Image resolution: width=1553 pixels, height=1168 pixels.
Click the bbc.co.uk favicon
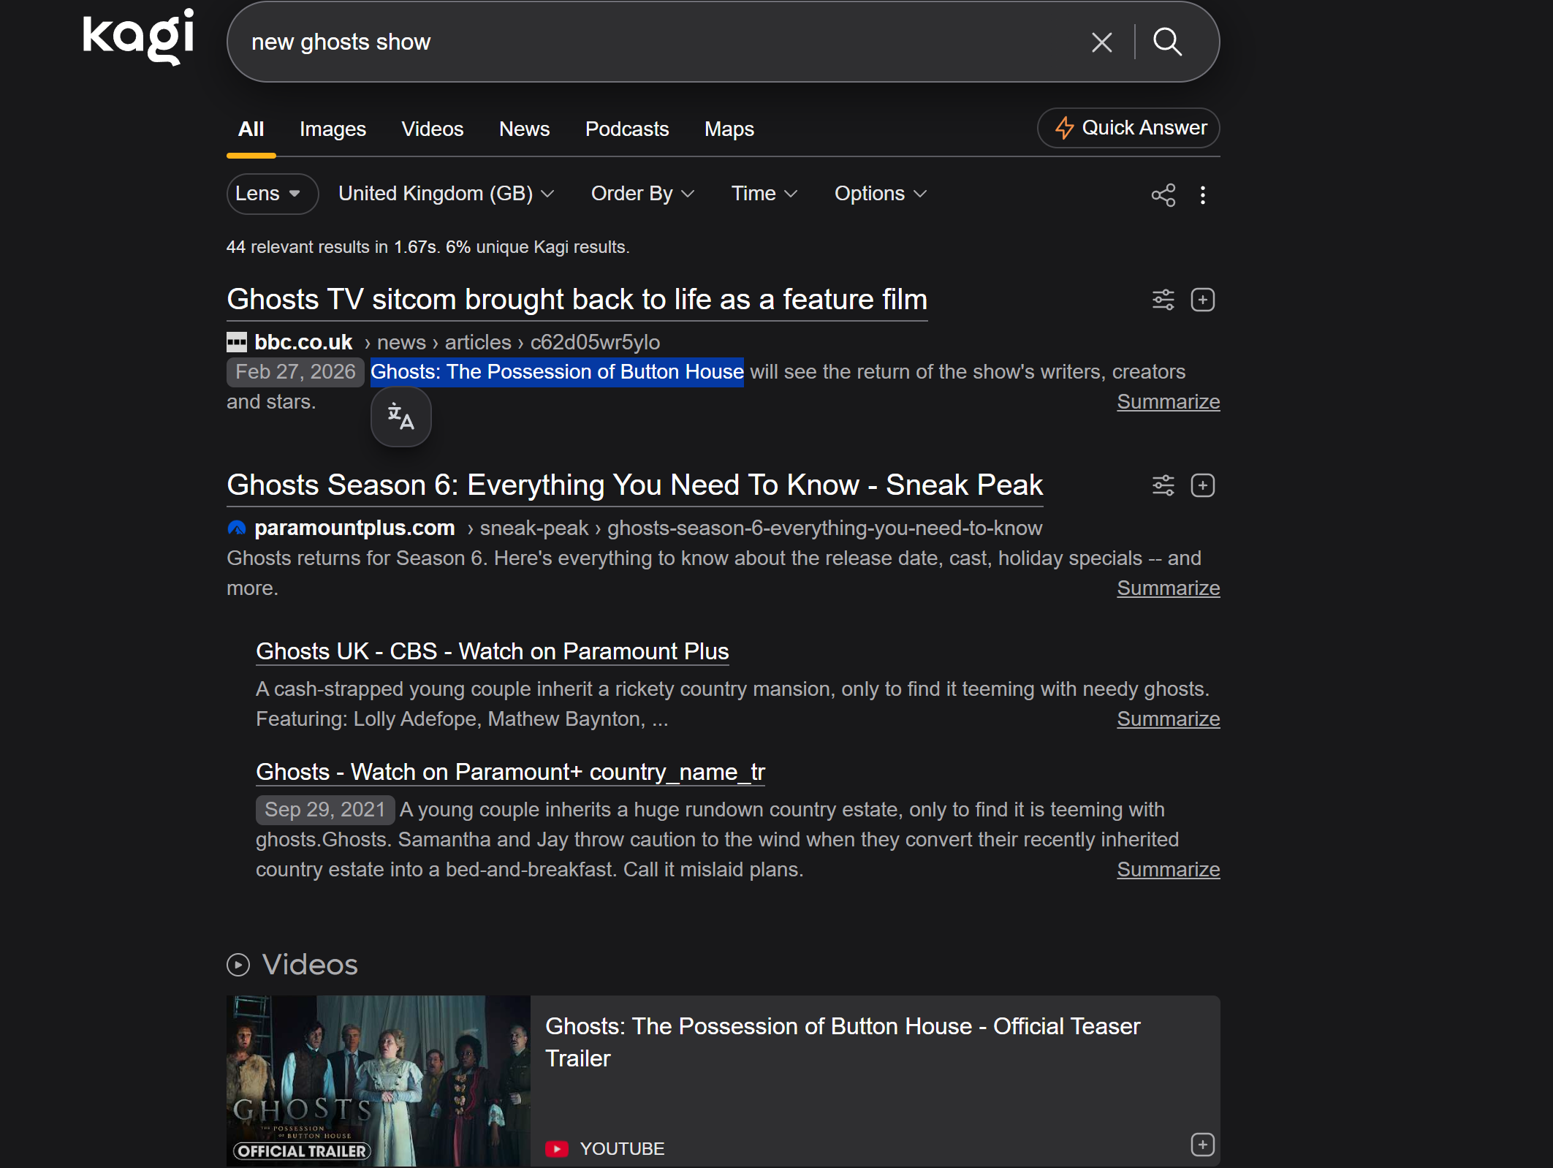pyautogui.click(x=237, y=342)
